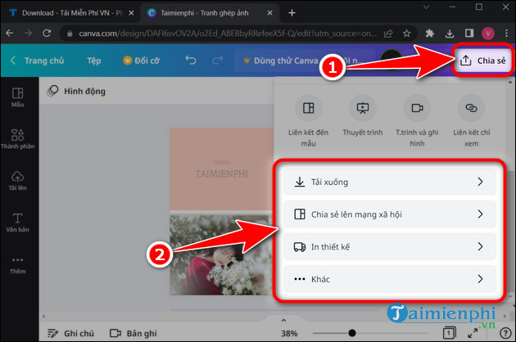Open the Tệp file menu
This screenshot has width=516, height=342.
94,61
